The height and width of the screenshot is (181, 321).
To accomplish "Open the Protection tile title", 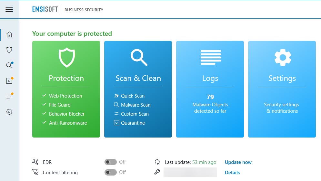I will click(x=66, y=78).
